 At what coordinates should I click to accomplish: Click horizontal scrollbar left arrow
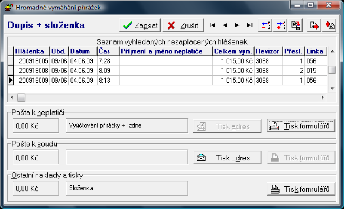pos(12,97)
